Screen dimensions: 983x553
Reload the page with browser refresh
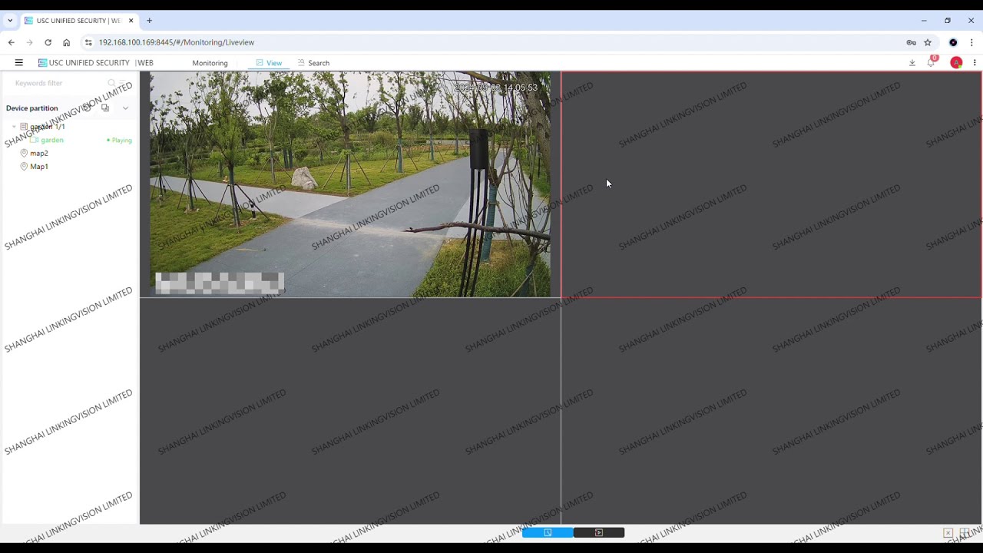point(48,42)
